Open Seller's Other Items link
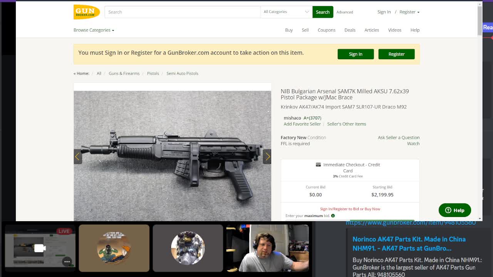The image size is (493, 277). click(347, 124)
